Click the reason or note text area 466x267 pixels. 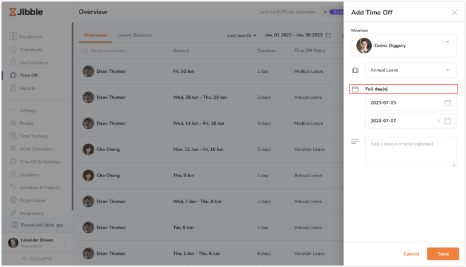pyautogui.click(x=410, y=151)
